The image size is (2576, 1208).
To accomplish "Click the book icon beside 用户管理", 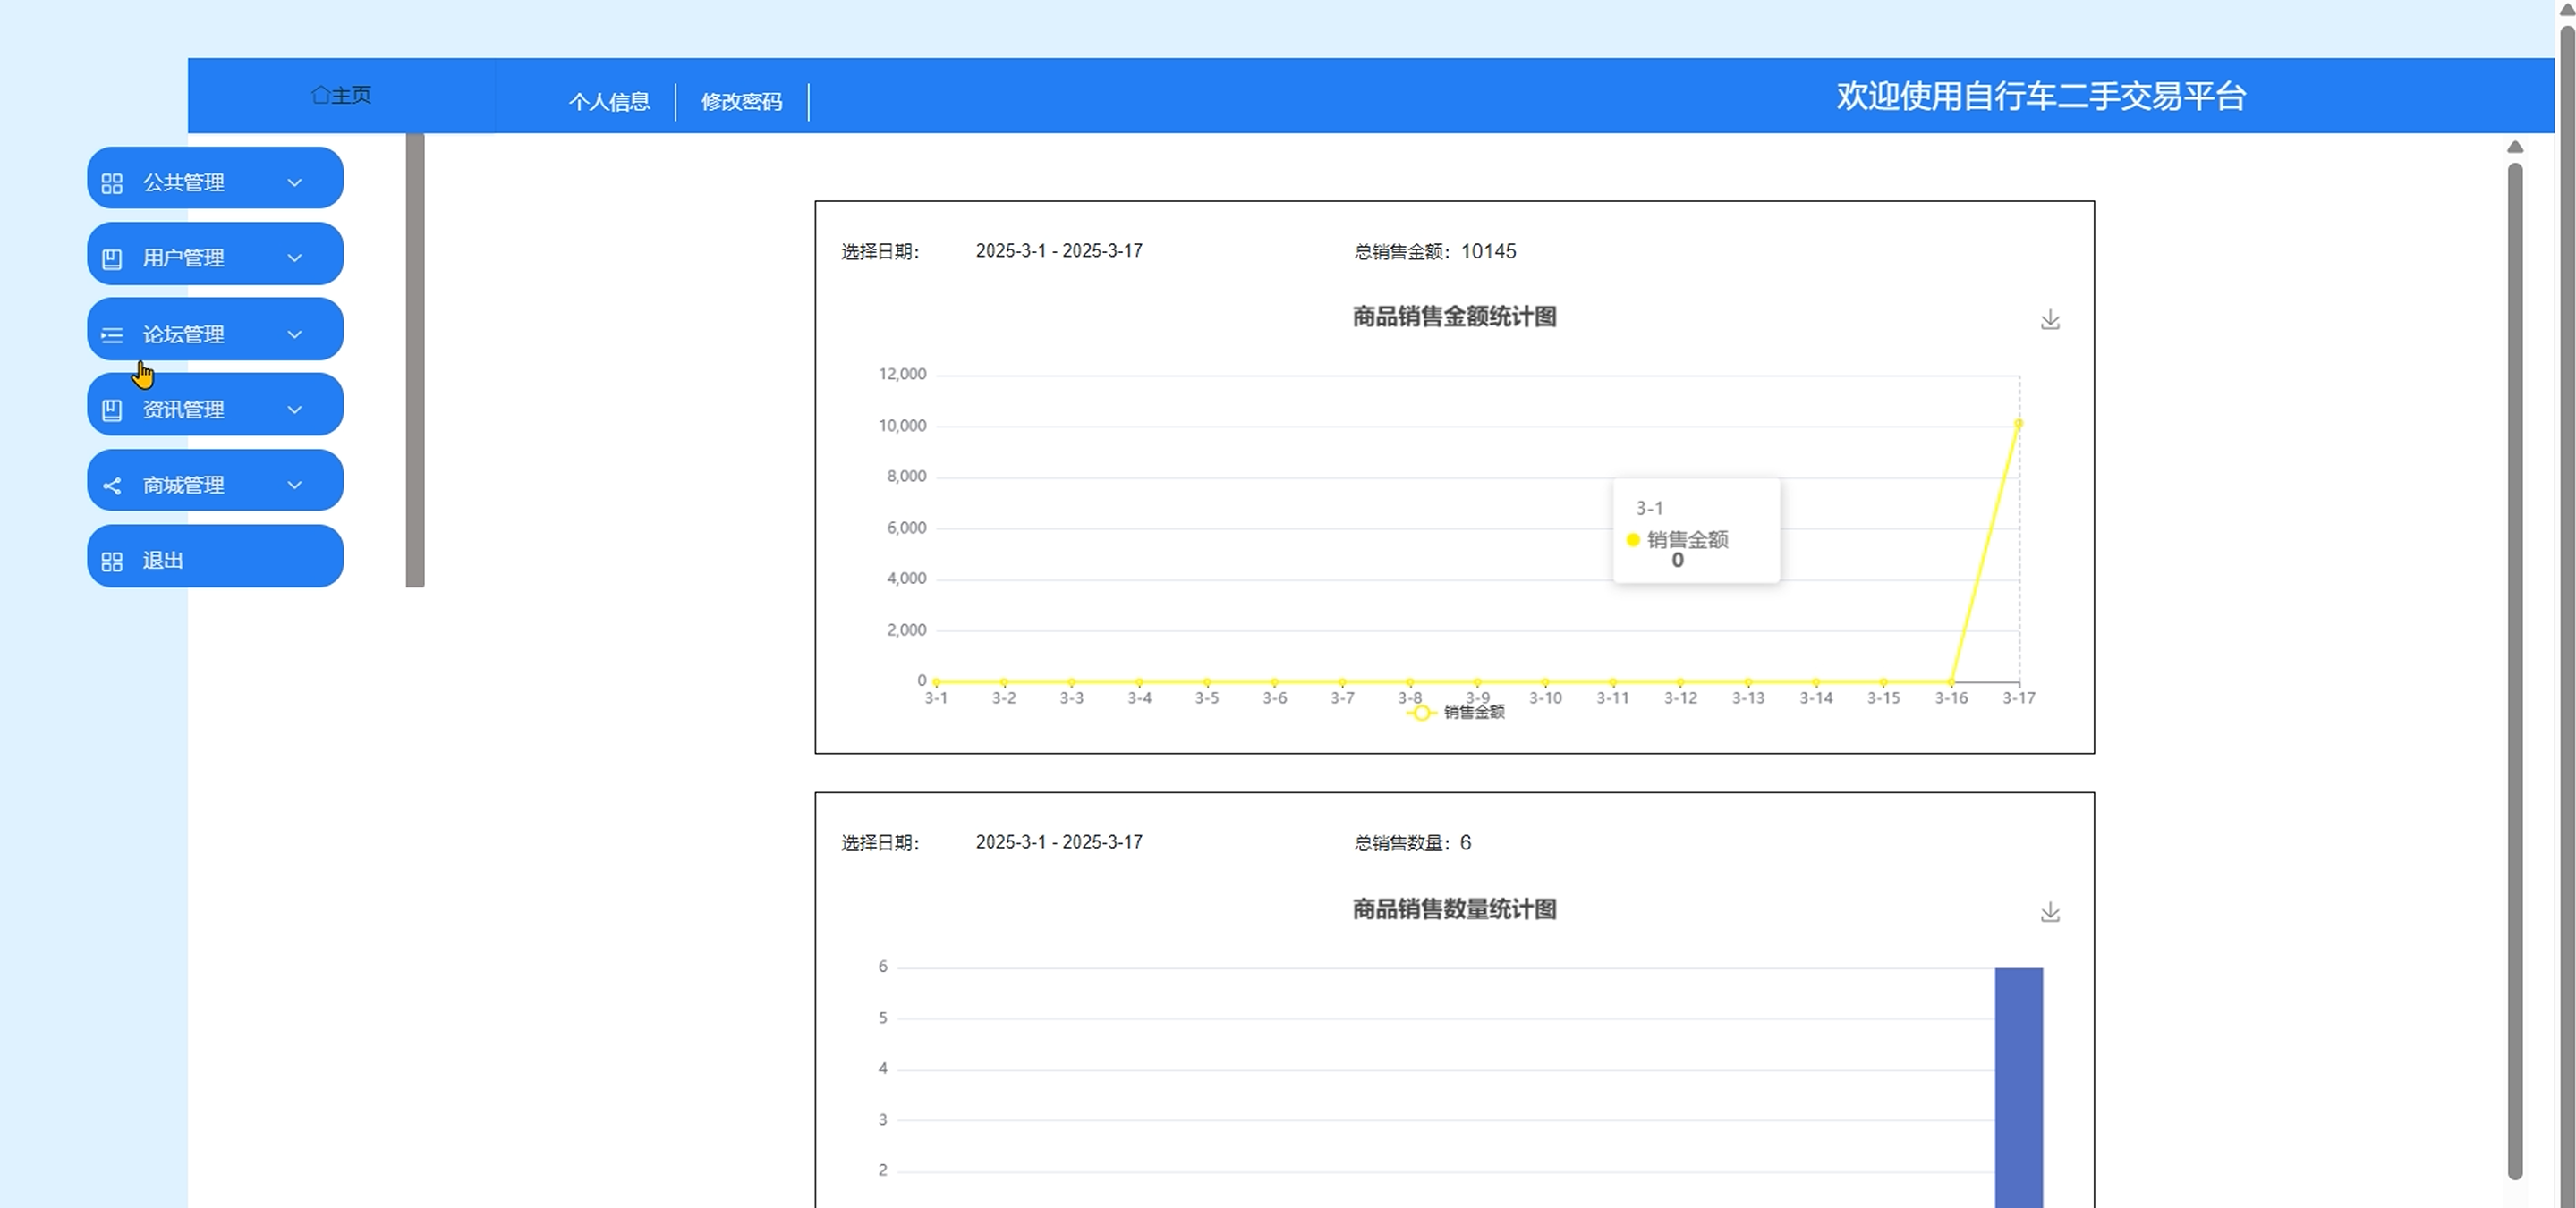I will 112,258.
